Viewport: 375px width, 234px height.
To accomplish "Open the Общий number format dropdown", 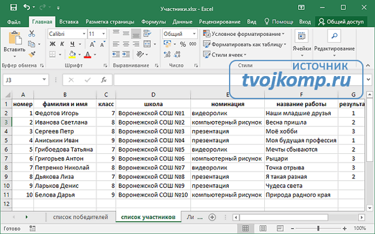I will click(x=194, y=34).
